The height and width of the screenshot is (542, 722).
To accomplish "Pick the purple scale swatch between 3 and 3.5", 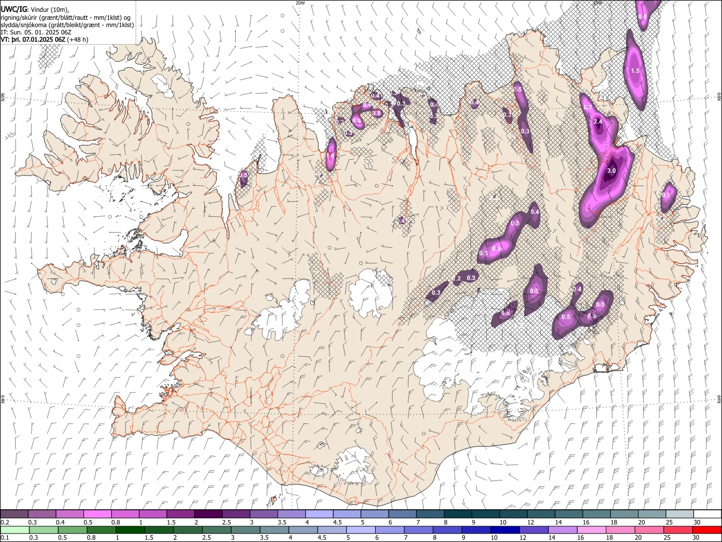I will pos(264,514).
